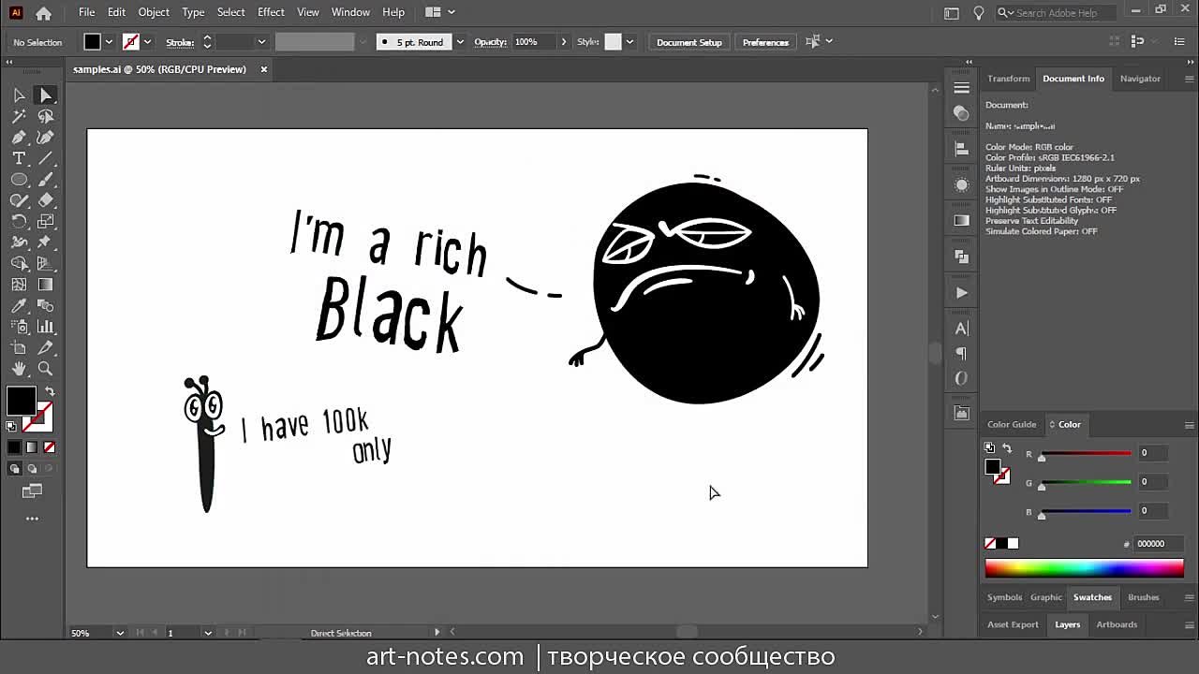Open the Effect menu
Image resolution: width=1199 pixels, height=674 pixels.
click(271, 12)
